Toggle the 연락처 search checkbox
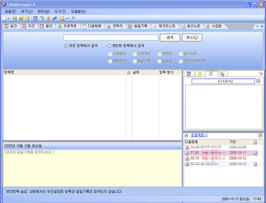The width and height of the screenshot is (266, 203). click(159, 54)
